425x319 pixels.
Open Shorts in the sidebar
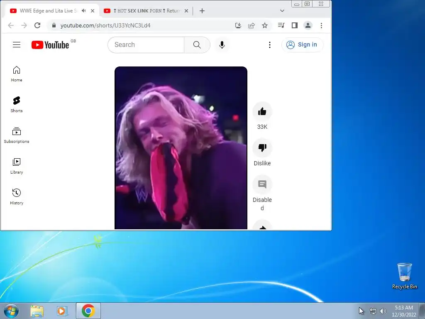click(x=17, y=105)
